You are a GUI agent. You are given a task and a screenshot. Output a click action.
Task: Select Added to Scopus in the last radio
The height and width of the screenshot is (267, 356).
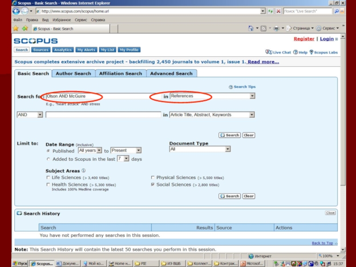pyautogui.click(x=48, y=159)
